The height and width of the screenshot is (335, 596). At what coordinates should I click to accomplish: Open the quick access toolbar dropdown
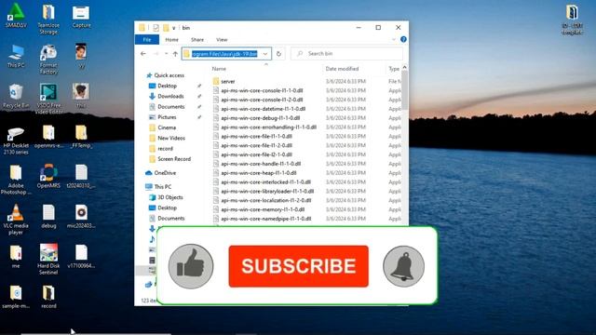pos(174,28)
